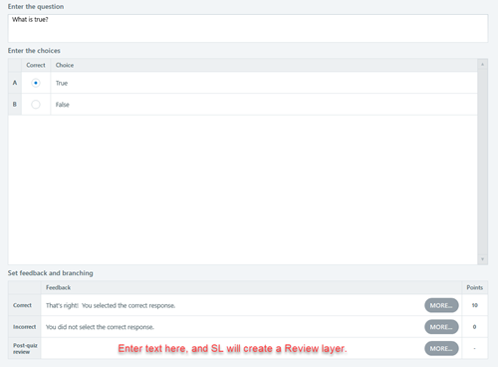Open MORE options for Post-quiz review
Viewport: 498px width, 367px height.
pyautogui.click(x=441, y=348)
